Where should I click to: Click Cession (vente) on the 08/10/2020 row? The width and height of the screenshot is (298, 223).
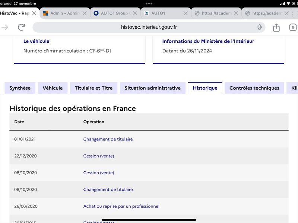pyautogui.click(x=99, y=173)
